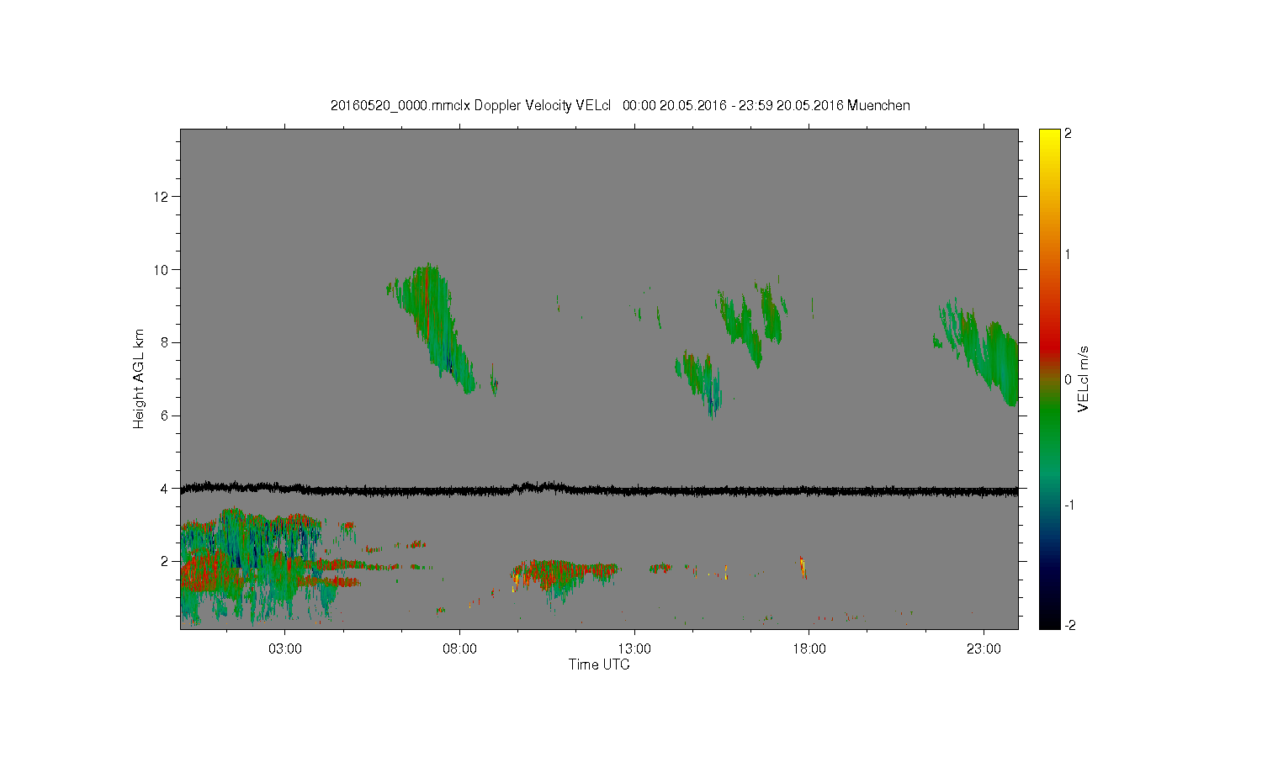Image resolution: width=1262 pixels, height=757 pixels.
Task: Select the 08:00 time tick label
Action: (x=460, y=649)
